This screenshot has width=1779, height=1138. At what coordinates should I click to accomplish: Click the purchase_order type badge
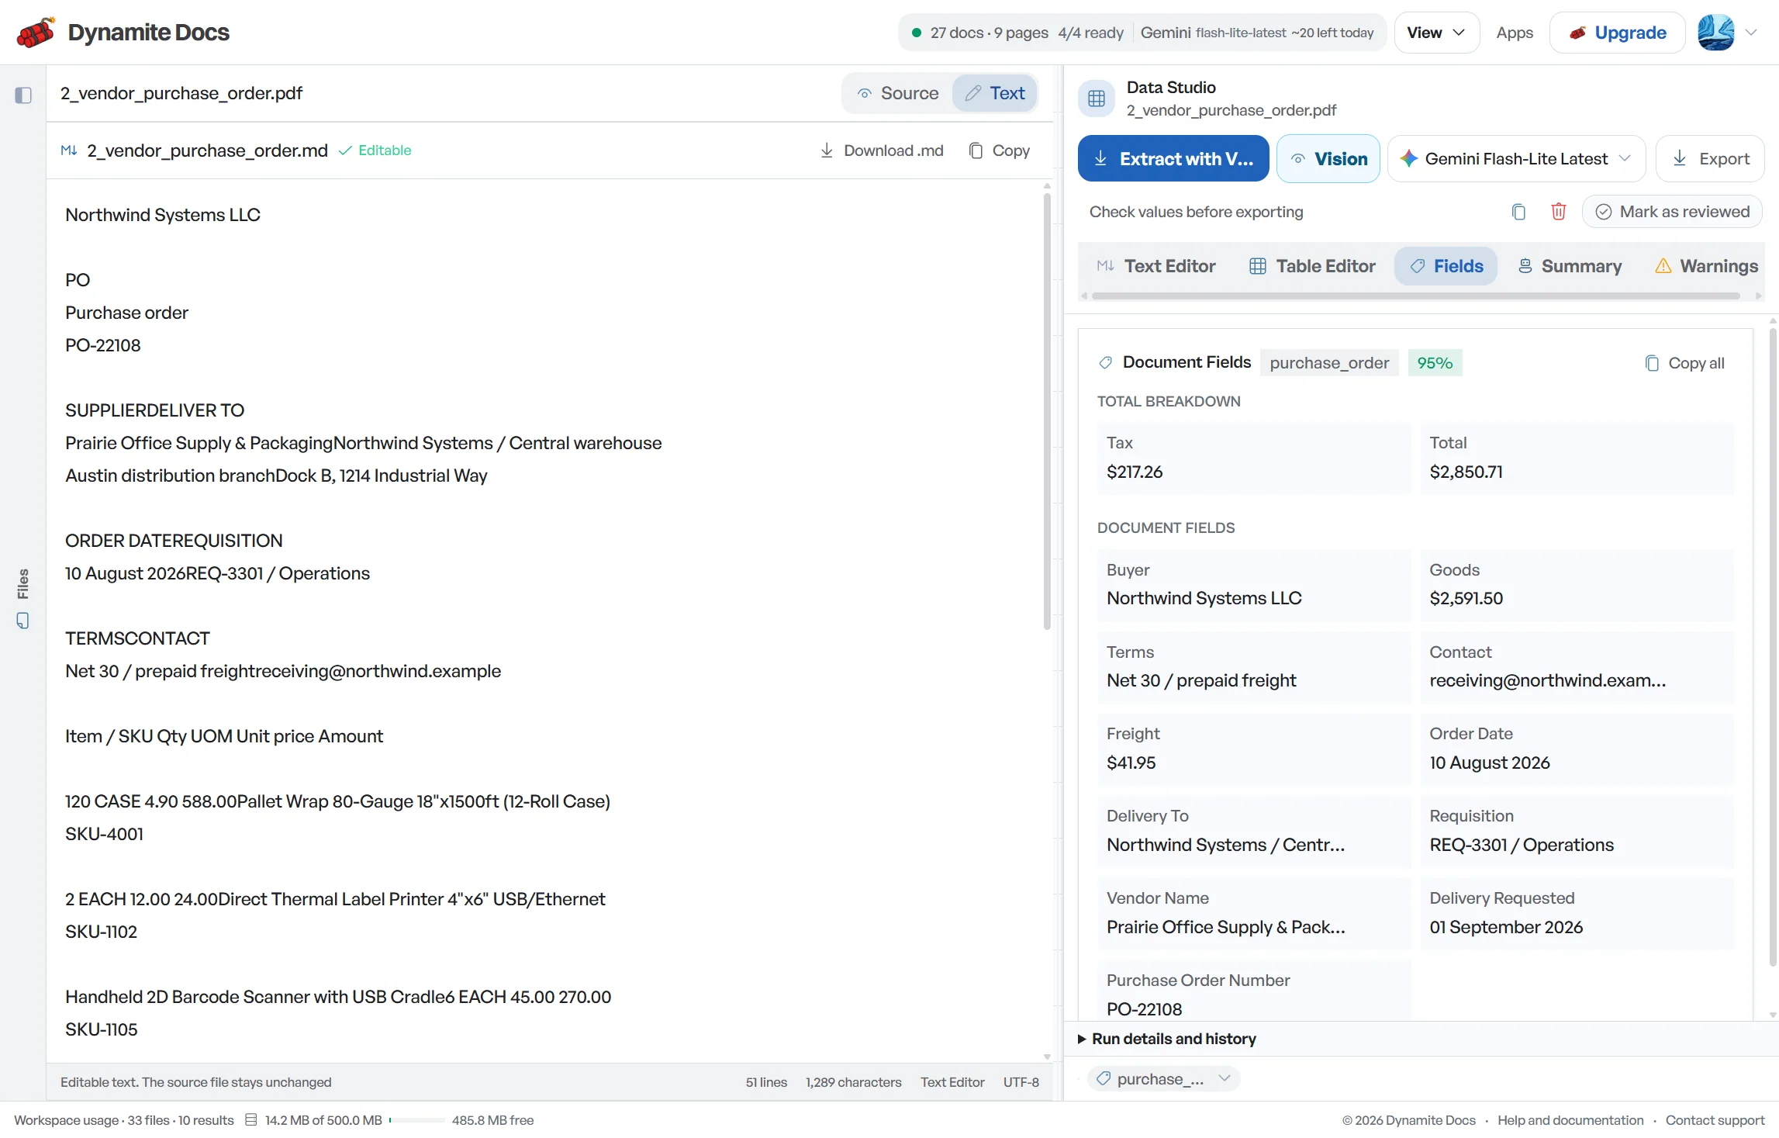pos(1329,363)
